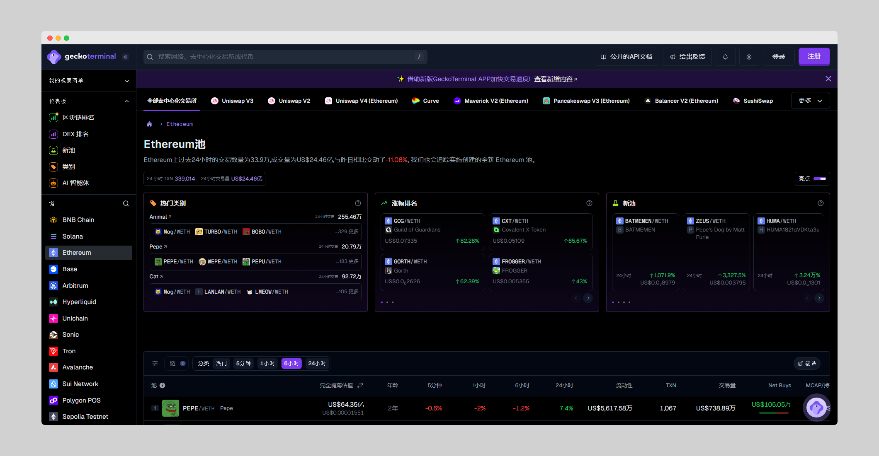Image resolution: width=879 pixels, height=456 pixels.
Task: Select the 6小时 timeframe
Action: click(291, 363)
